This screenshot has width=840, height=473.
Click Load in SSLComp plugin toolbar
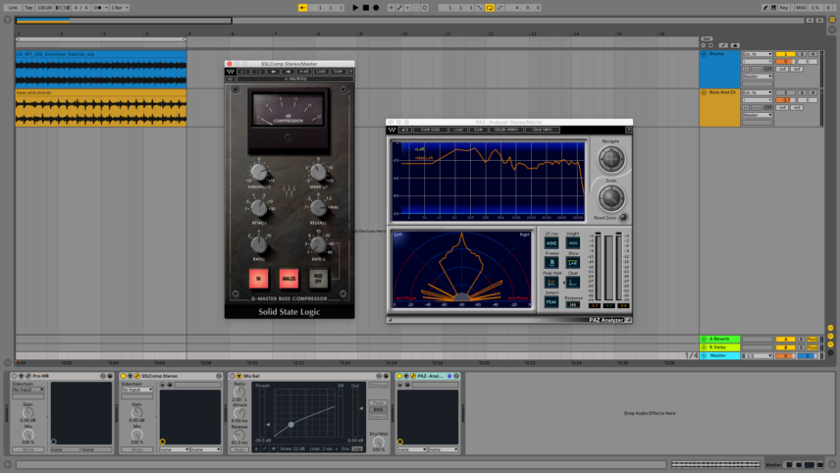point(320,72)
